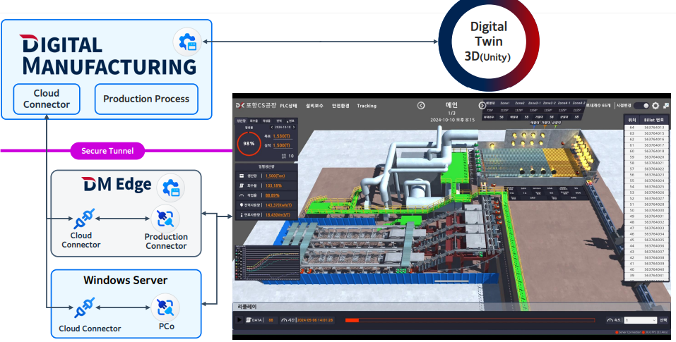The height and width of the screenshot is (342, 676).
Task: Open the 설비보수 menu
Action: tap(314, 106)
